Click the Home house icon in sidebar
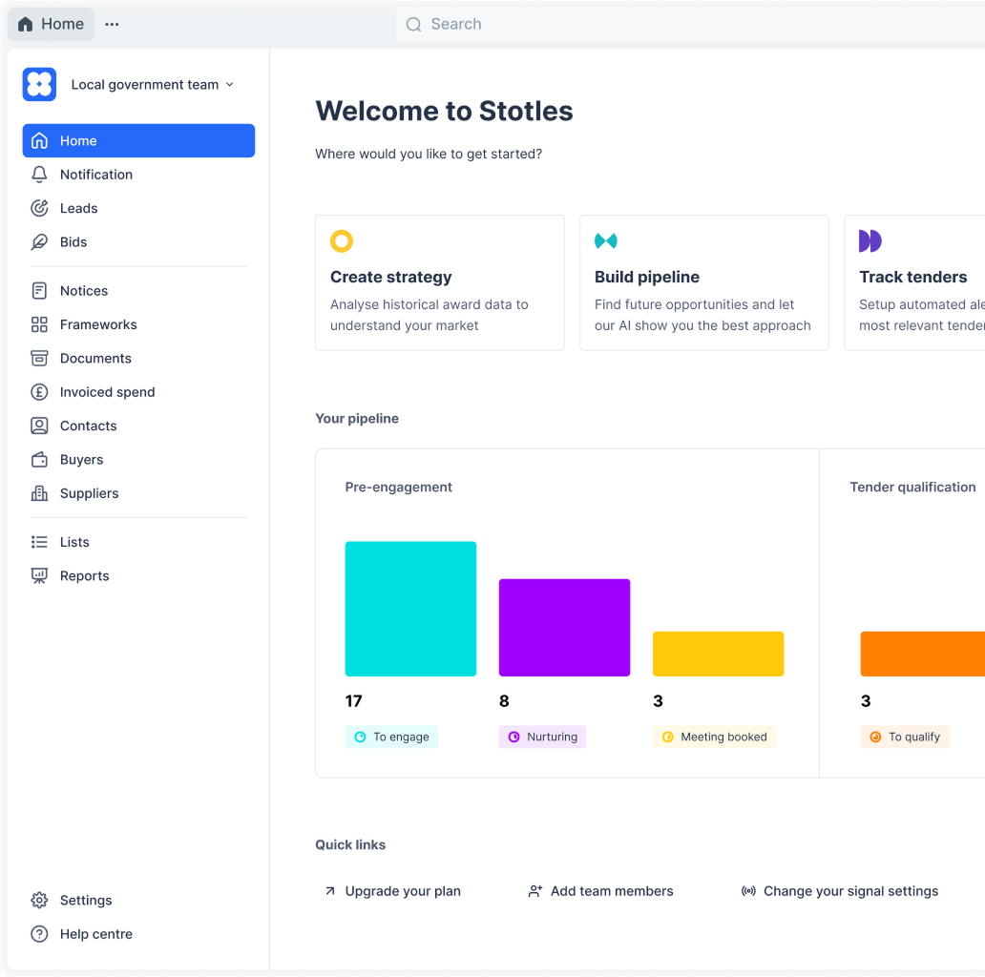This screenshot has height=977, width=985. pos(39,140)
